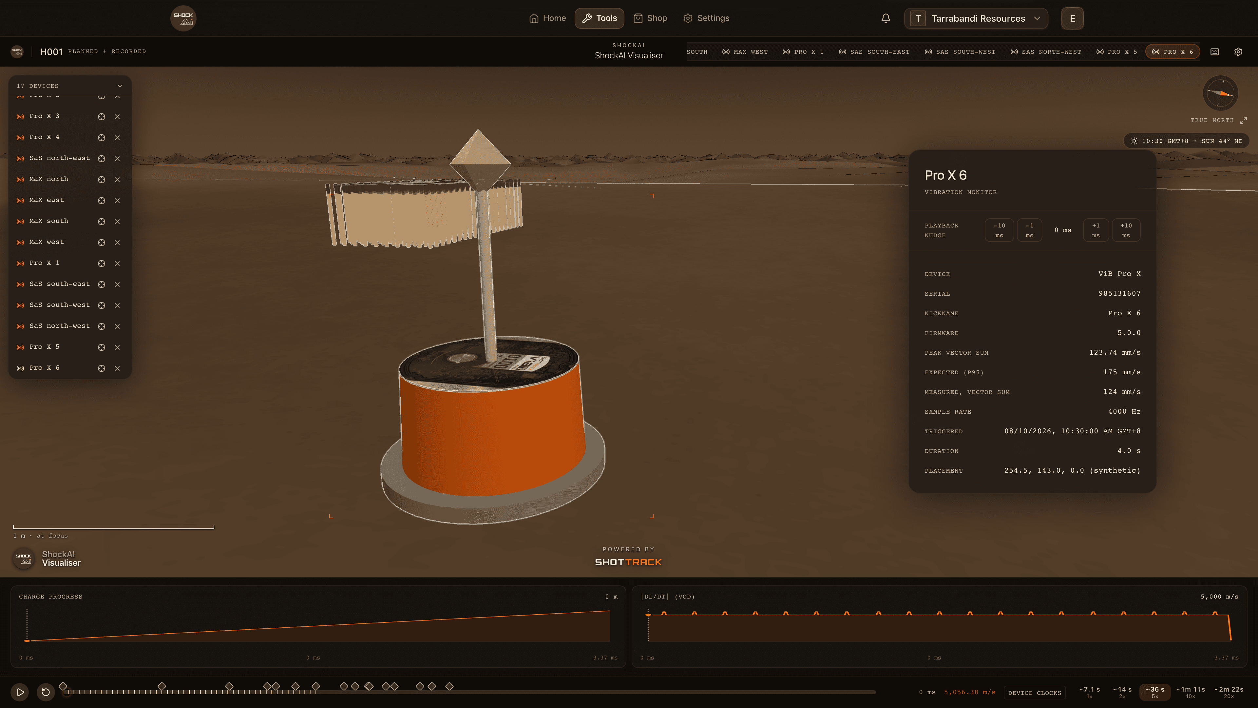Viewport: 1258px width, 708px height.
Task: Select the Tools tab
Action: [x=599, y=18]
